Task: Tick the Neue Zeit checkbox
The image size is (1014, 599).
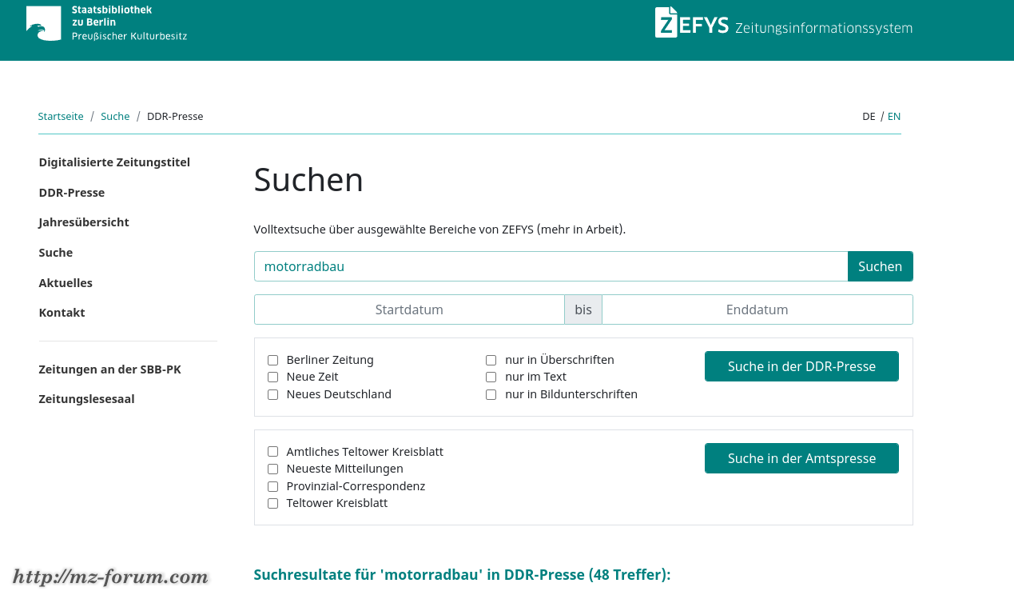Action: click(x=272, y=377)
